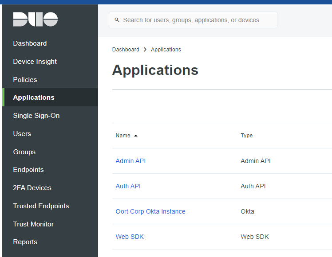This screenshot has height=257, width=332.
Task: Open 2FA Devices in the sidebar
Action: [32, 188]
